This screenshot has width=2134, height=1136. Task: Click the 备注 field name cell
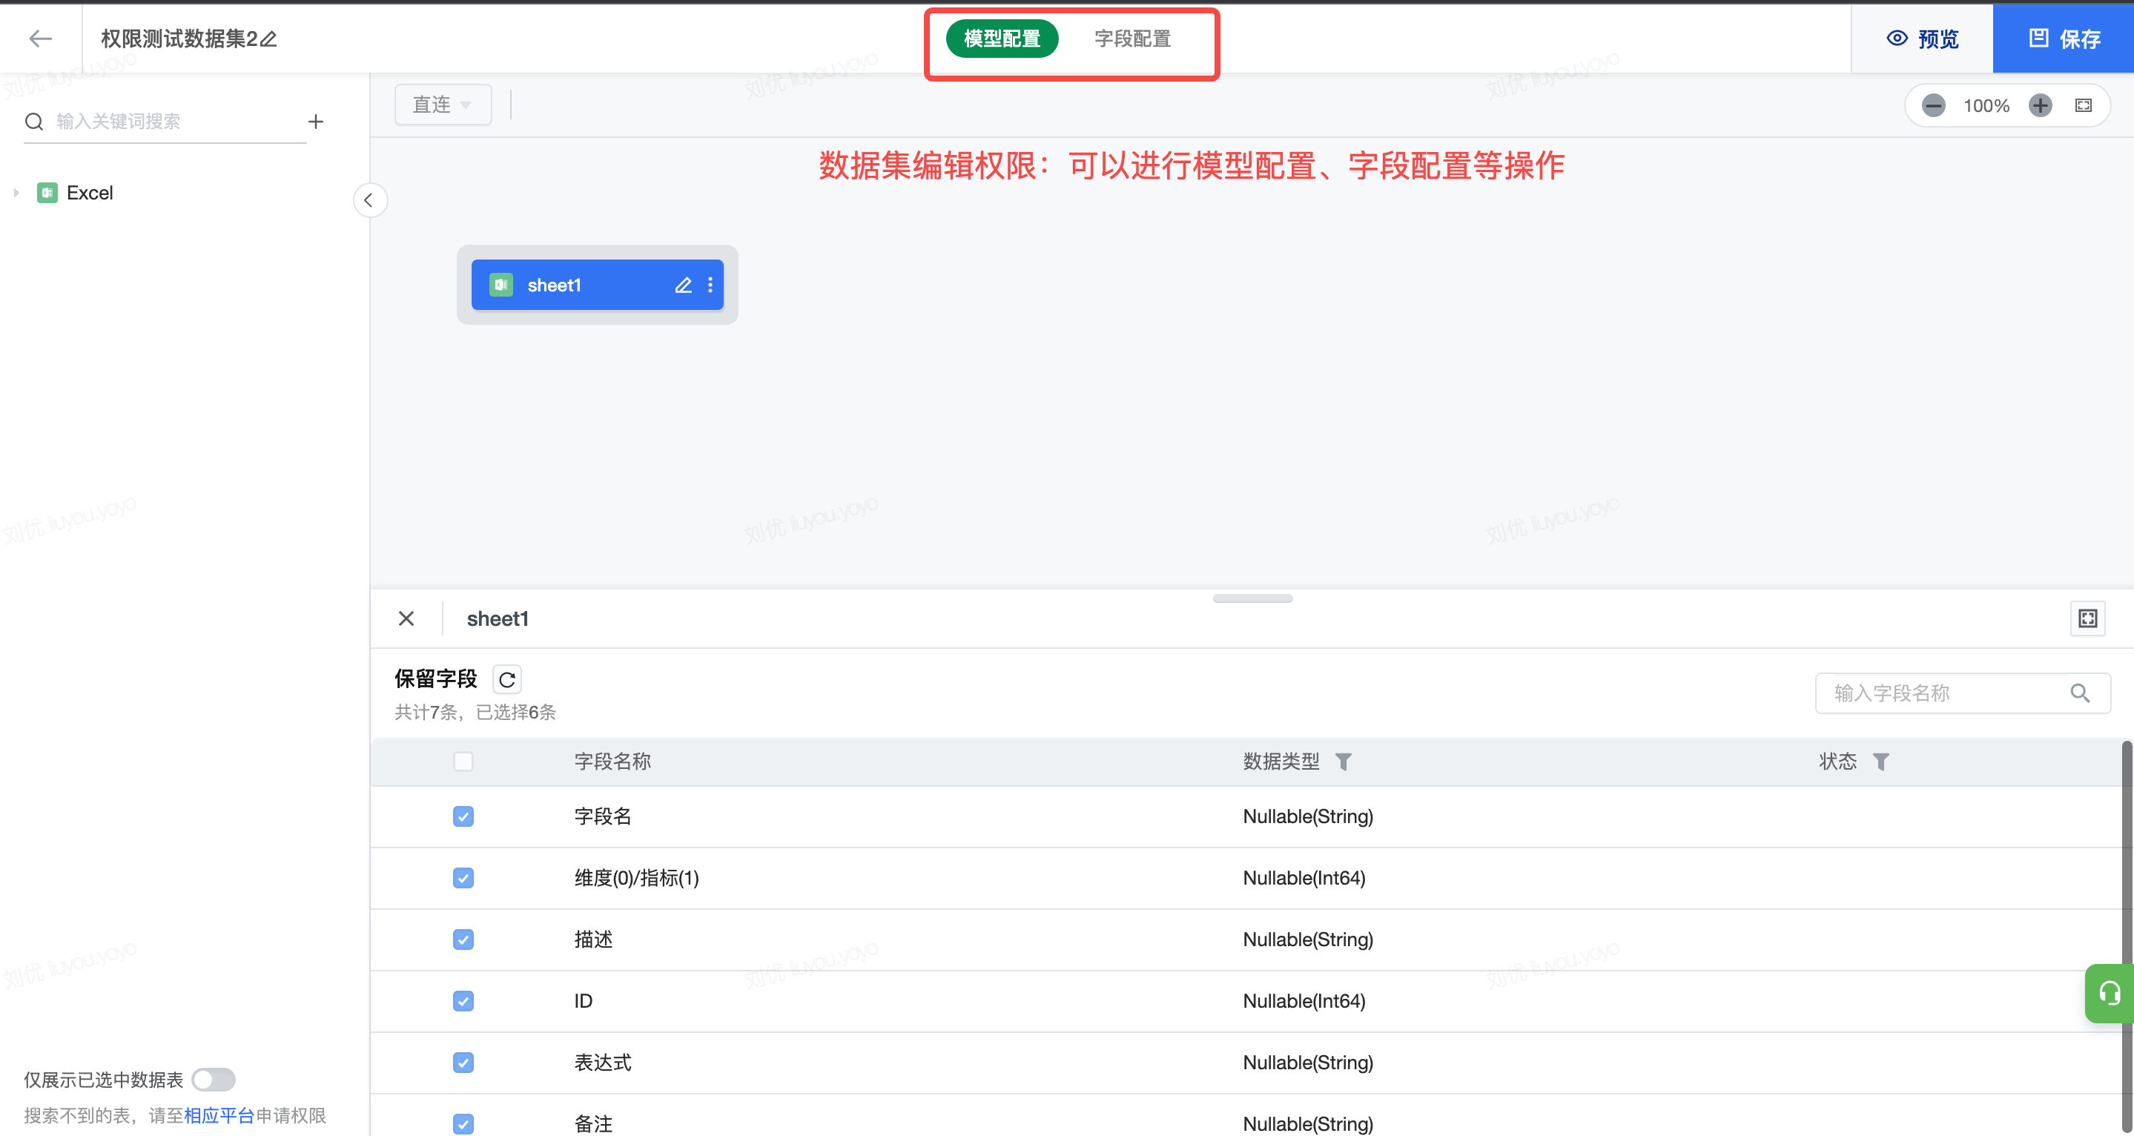593,1123
